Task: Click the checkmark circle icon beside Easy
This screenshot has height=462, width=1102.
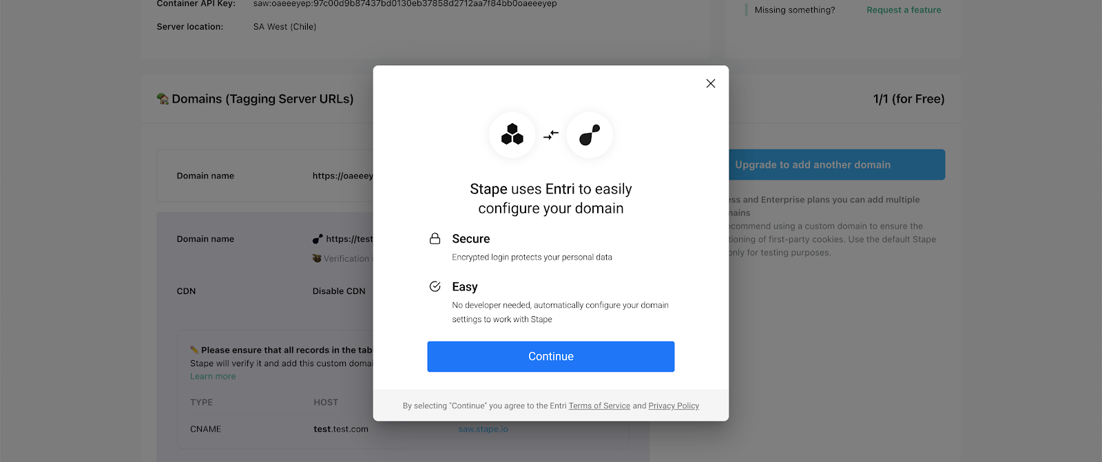Action: coord(435,286)
